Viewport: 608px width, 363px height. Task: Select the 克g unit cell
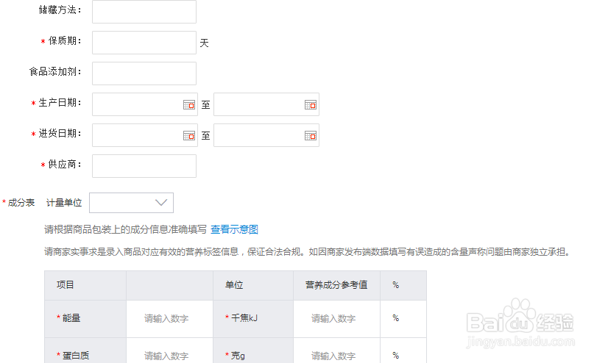pos(253,351)
